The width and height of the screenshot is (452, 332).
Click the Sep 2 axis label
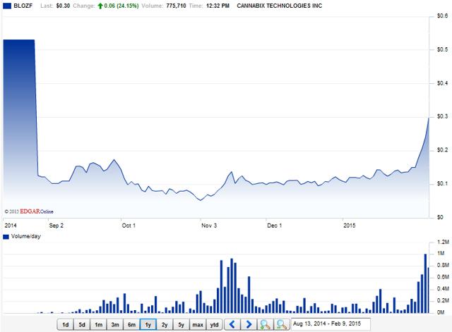(x=56, y=226)
